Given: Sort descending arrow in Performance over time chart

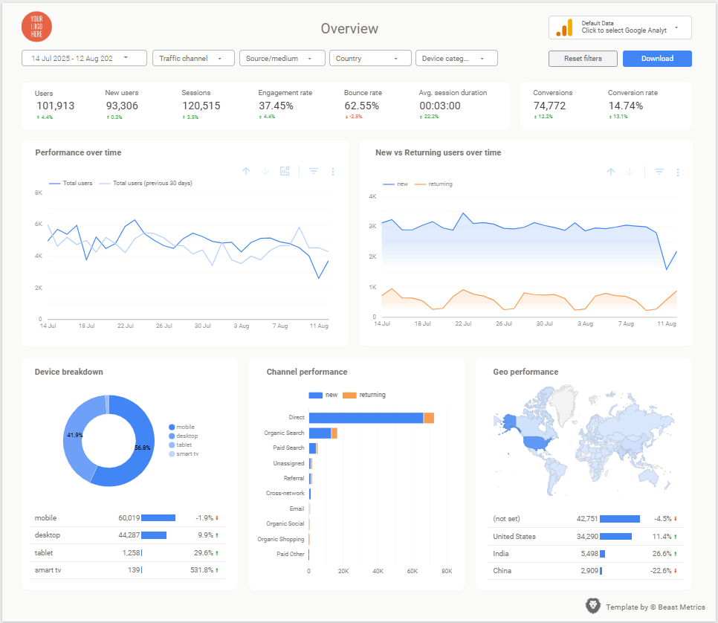Looking at the screenshot, I should click(265, 171).
